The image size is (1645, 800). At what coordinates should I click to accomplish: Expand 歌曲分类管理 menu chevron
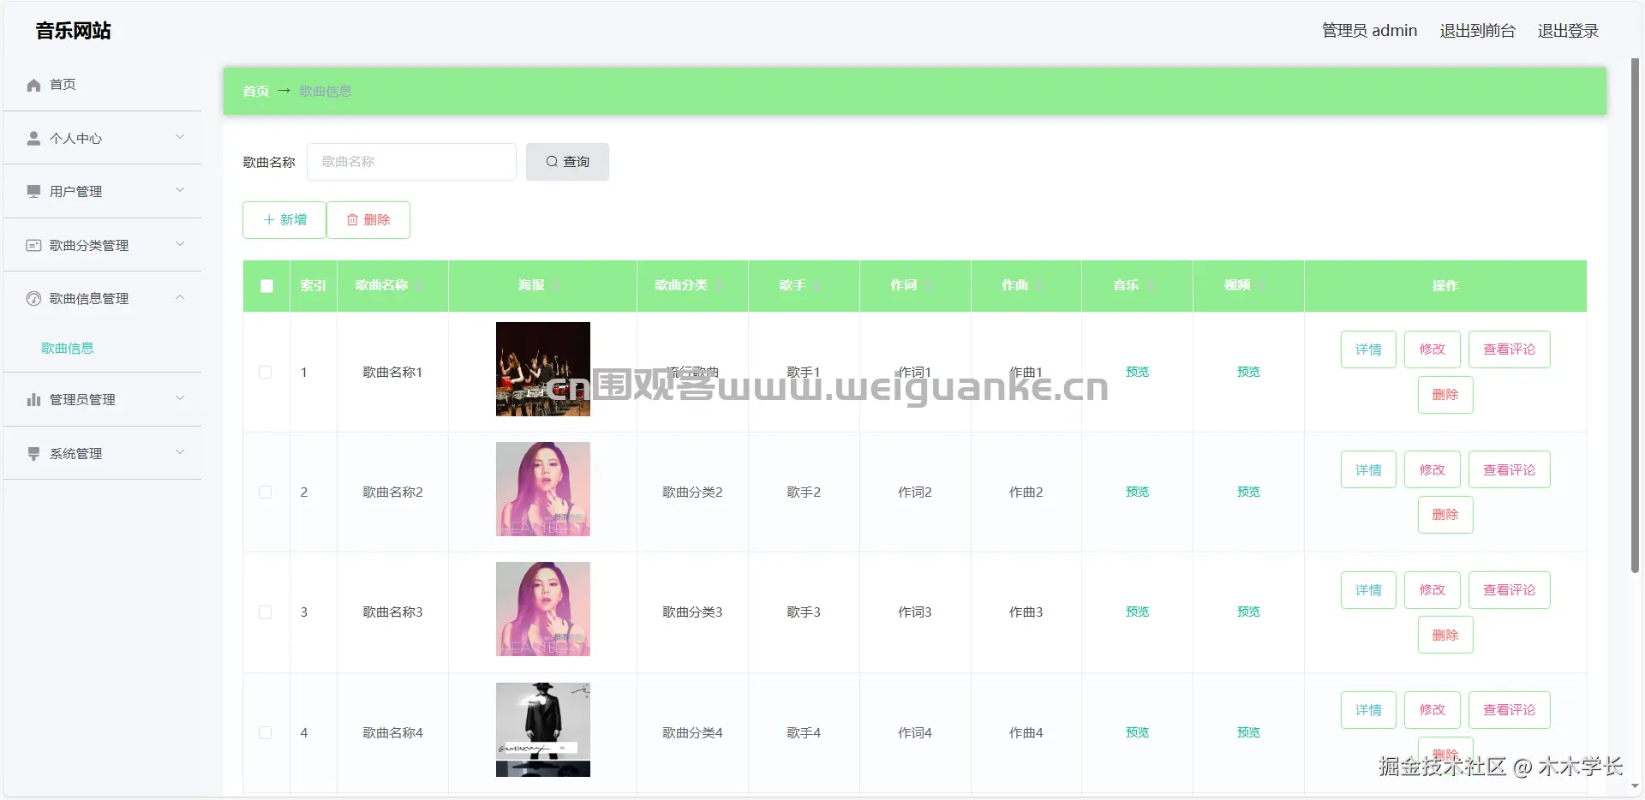[x=180, y=244]
